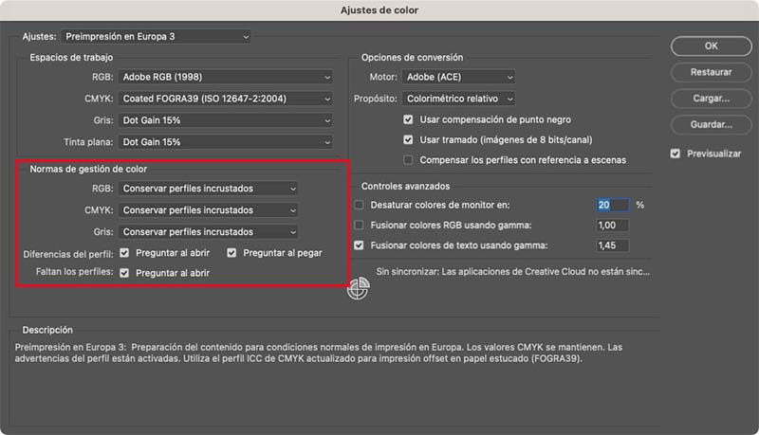
Task: Click the Cargar... button
Action: click(x=711, y=99)
